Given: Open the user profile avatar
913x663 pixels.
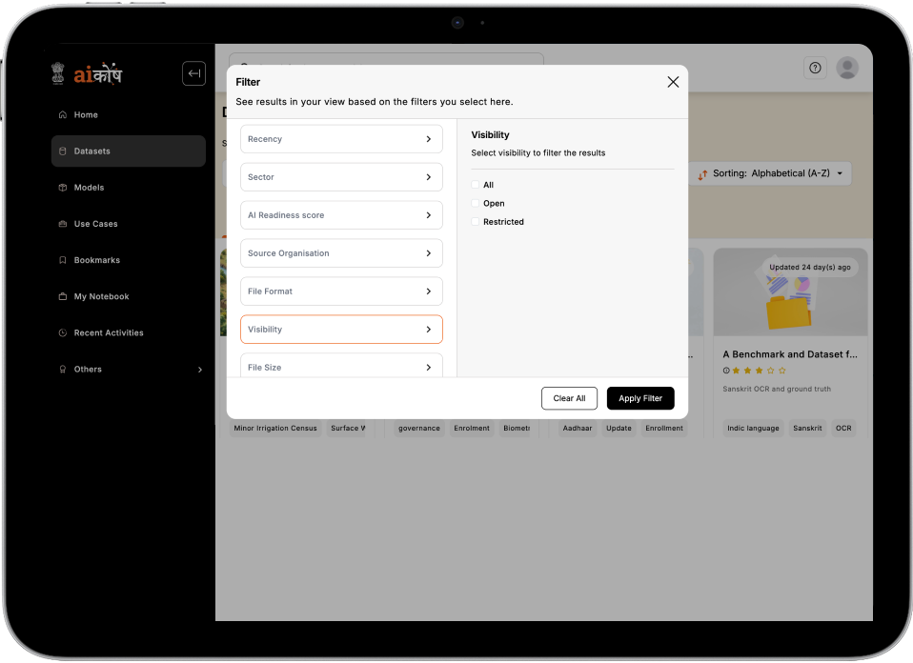Looking at the screenshot, I should point(846,68).
